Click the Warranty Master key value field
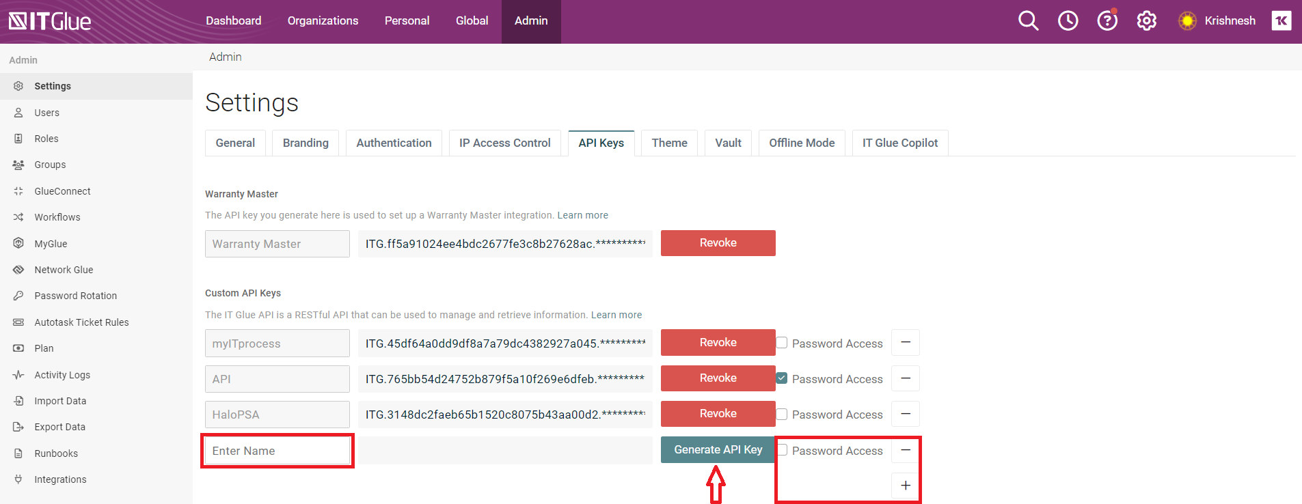The height and width of the screenshot is (504, 1302). pos(505,244)
